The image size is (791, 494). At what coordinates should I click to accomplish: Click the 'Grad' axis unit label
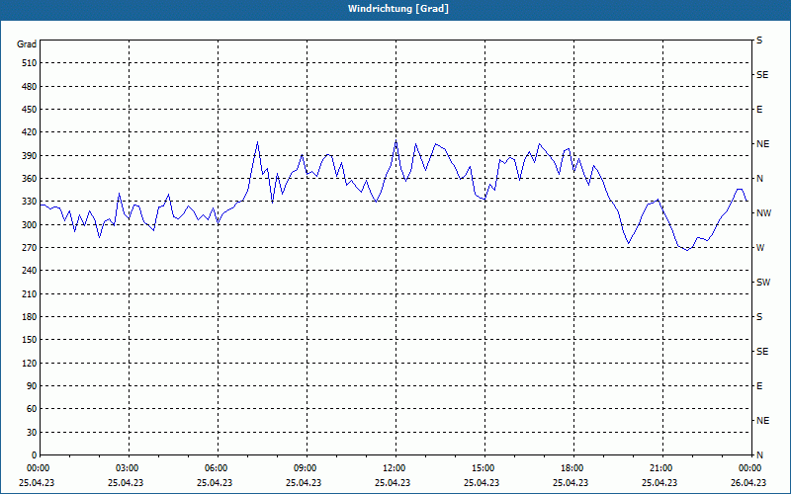(x=27, y=44)
